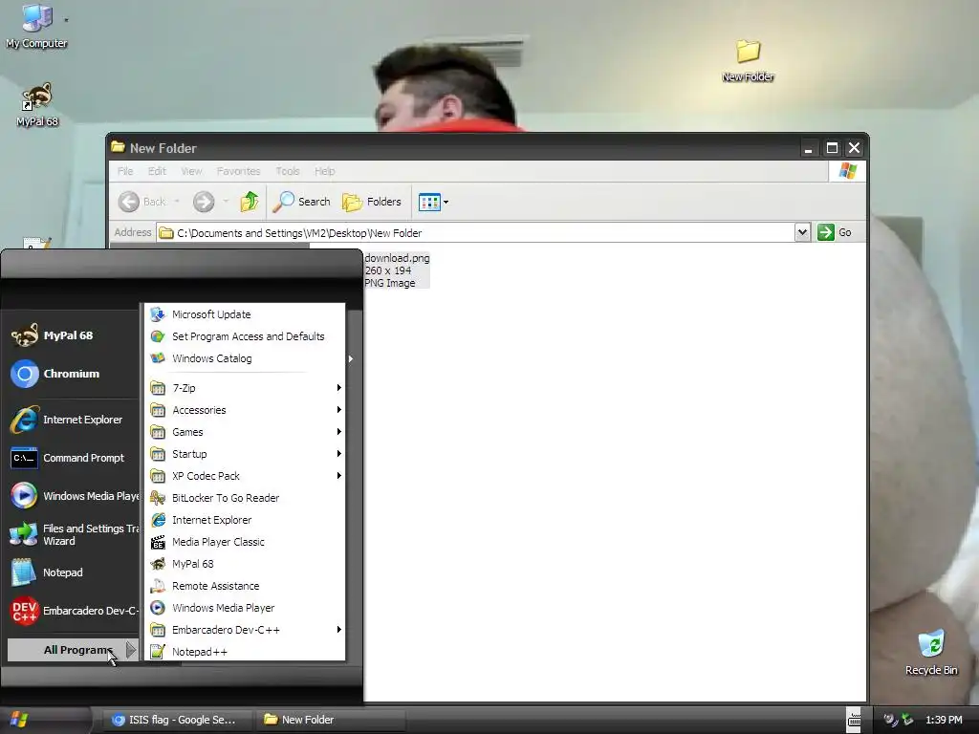This screenshot has height=734, width=979.
Task: Open pinned MyPal 68 in Start menu
Action: pos(73,335)
